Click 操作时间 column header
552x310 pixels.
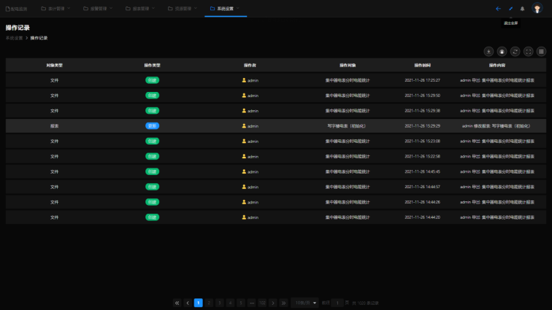[x=422, y=66]
